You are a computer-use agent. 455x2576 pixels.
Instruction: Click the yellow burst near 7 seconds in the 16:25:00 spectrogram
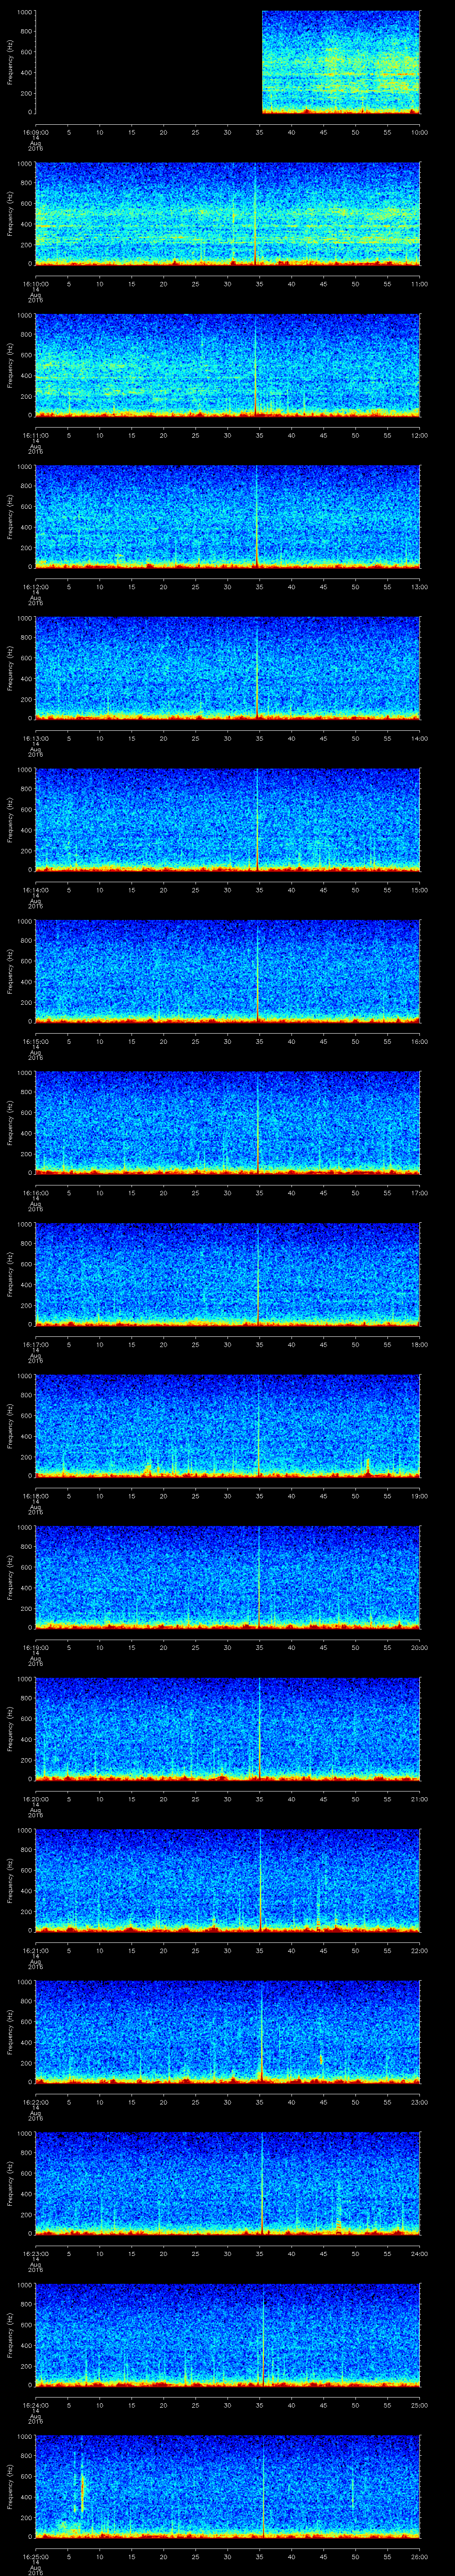click(x=82, y=2489)
